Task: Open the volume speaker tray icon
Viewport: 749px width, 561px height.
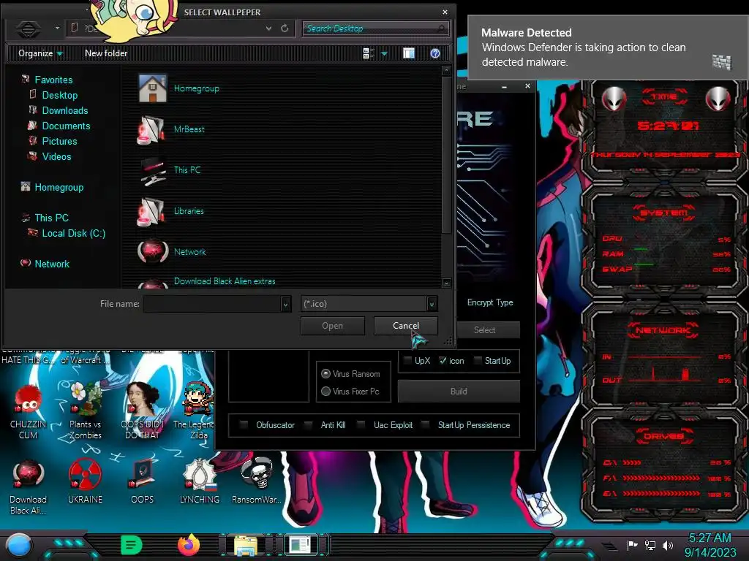Action: [668, 545]
